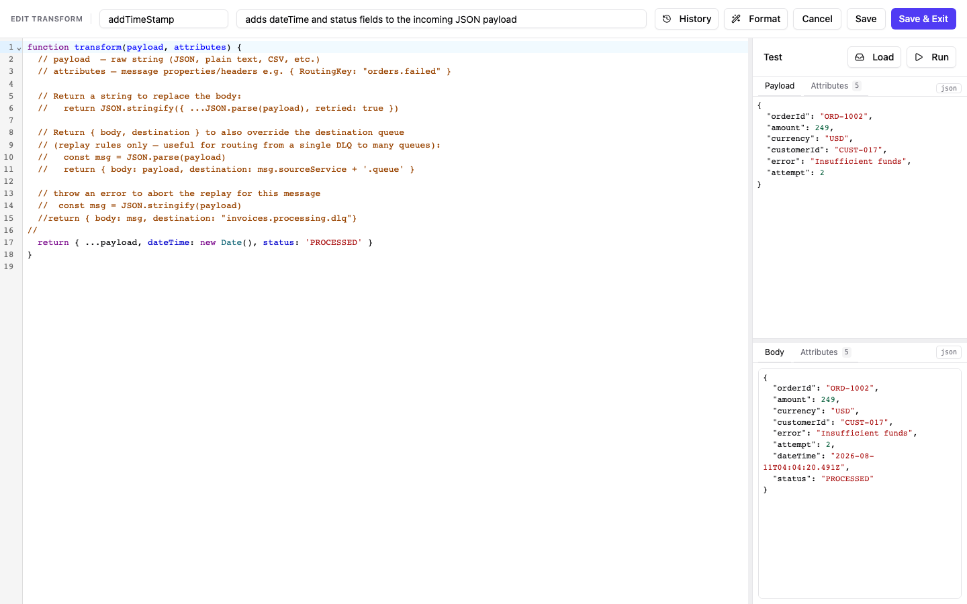
Task: Click the "orderId" line in the Payload editor
Action: [819, 116]
